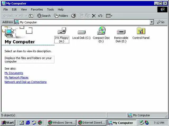Minimize the My Computer window
This screenshot has width=169, height=126.
(156, 3)
